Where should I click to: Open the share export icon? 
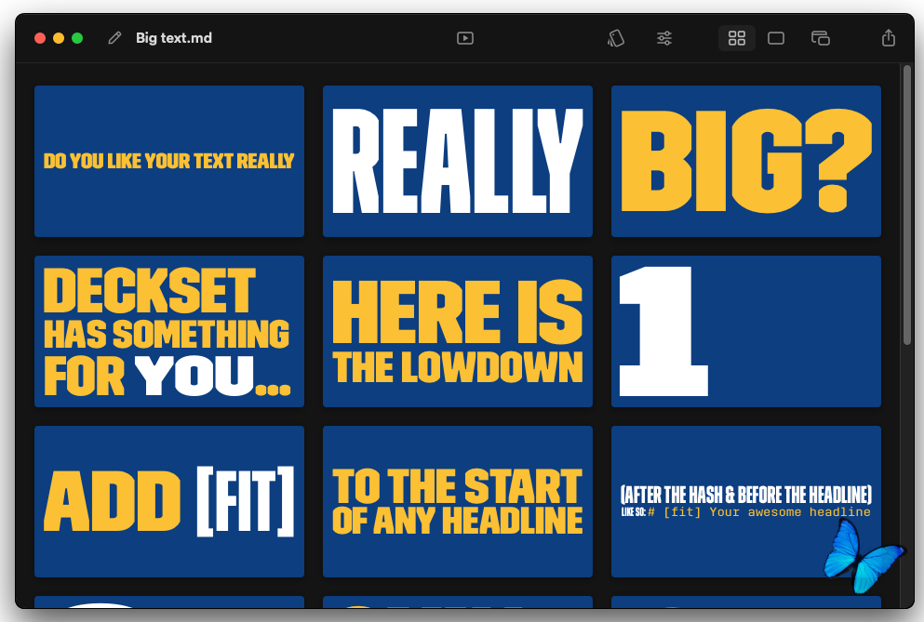point(889,38)
